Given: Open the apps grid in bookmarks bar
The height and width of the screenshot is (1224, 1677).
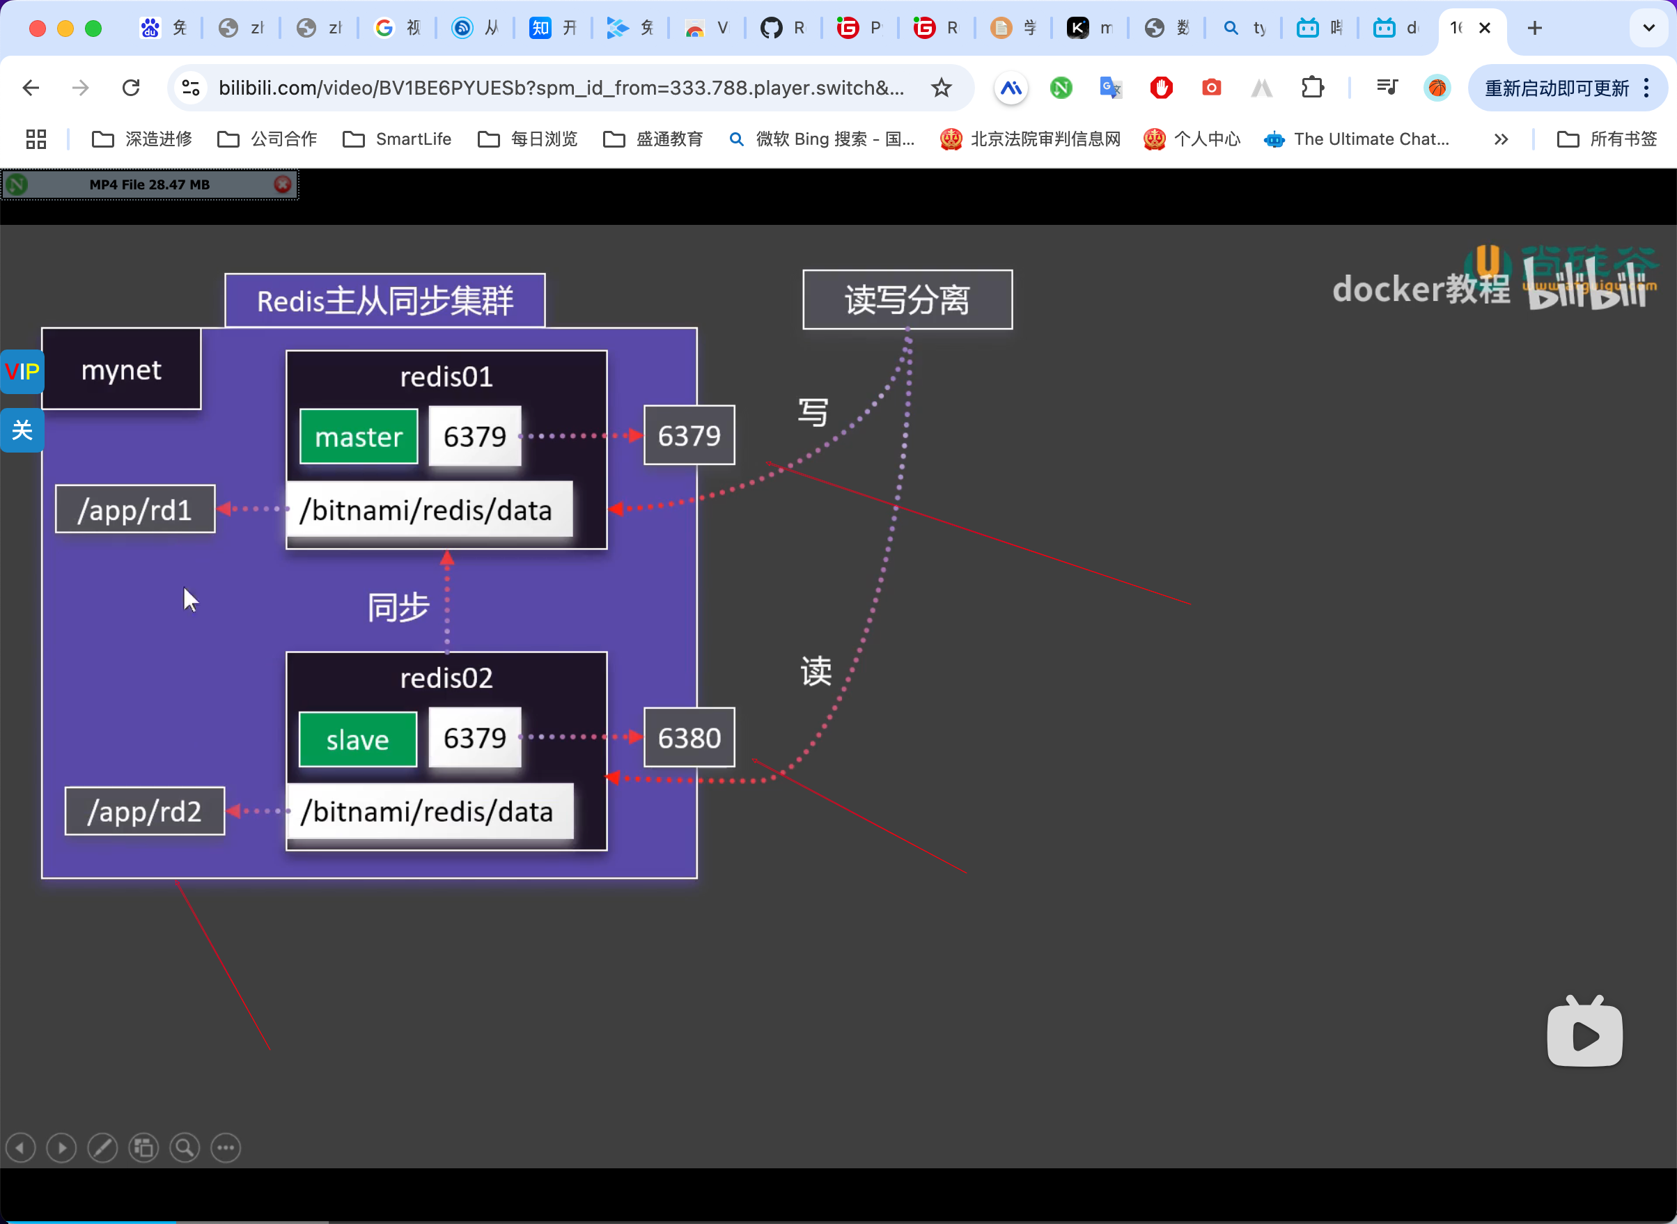Looking at the screenshot, I should [36, 139].
